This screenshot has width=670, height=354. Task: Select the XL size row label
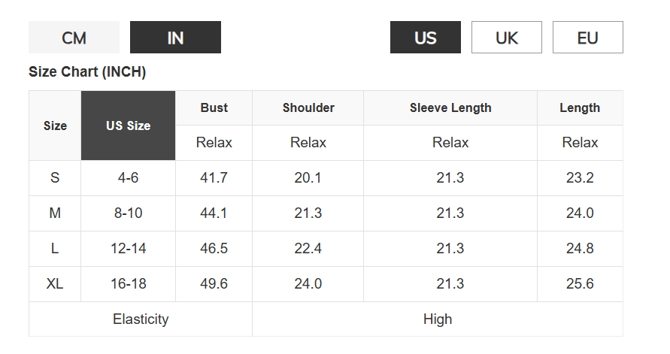pos(55,284)
